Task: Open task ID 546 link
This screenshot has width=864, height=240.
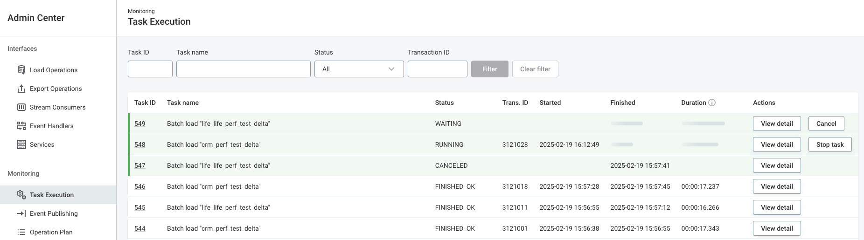Action: pyautogui.click(x=140, y=186)
